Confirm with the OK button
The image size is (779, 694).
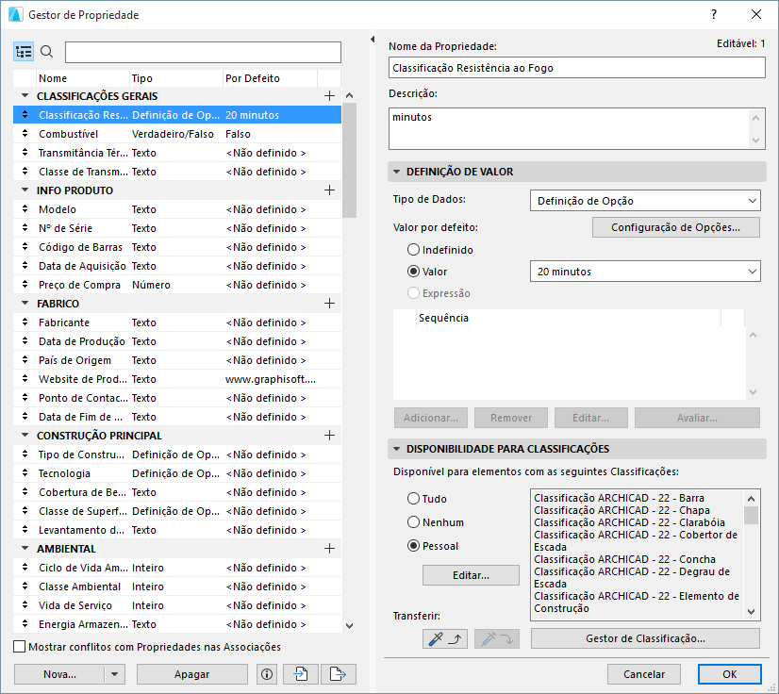click(729, 674)
